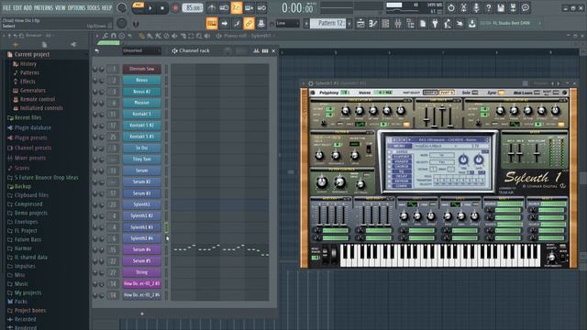Open the FILE menu
This screenshot has width=587, height=330.
[x=6, y=8]
